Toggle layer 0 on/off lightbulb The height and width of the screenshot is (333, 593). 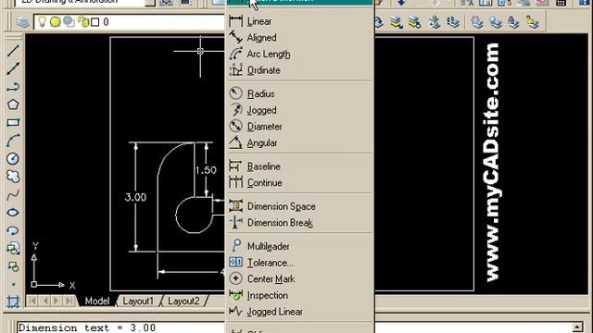pyautogui.click(x=42, y=22)
